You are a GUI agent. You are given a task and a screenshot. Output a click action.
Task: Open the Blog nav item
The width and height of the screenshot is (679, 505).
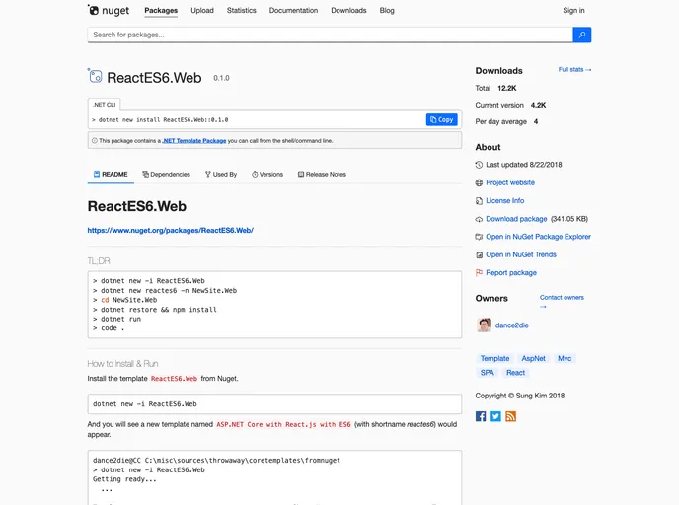[387, 11]
